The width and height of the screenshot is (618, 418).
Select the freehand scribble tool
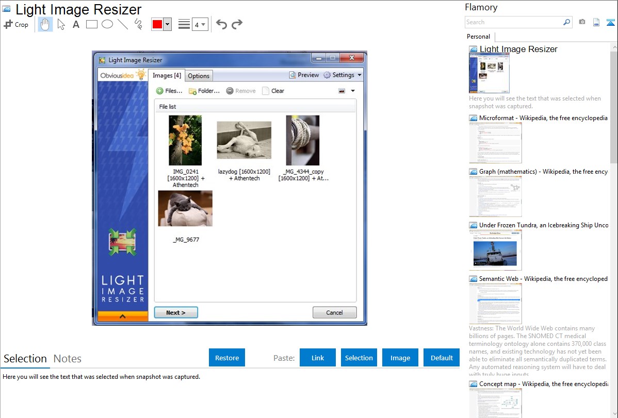click(x=138, y=24)
